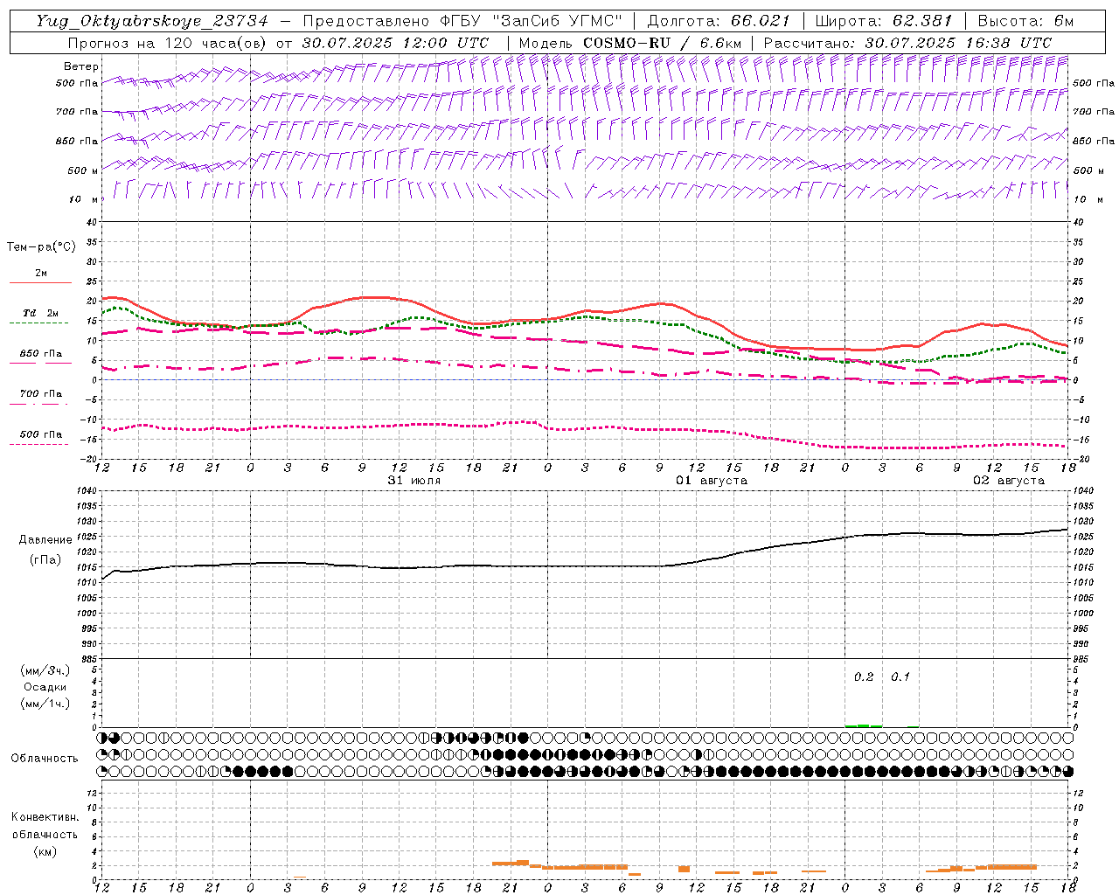Viewport: 1119px width, 895px height.
Task: Click the (мм/1ч.) precipitation unit label
Action: pyautogui.click(x=45, y=704)
